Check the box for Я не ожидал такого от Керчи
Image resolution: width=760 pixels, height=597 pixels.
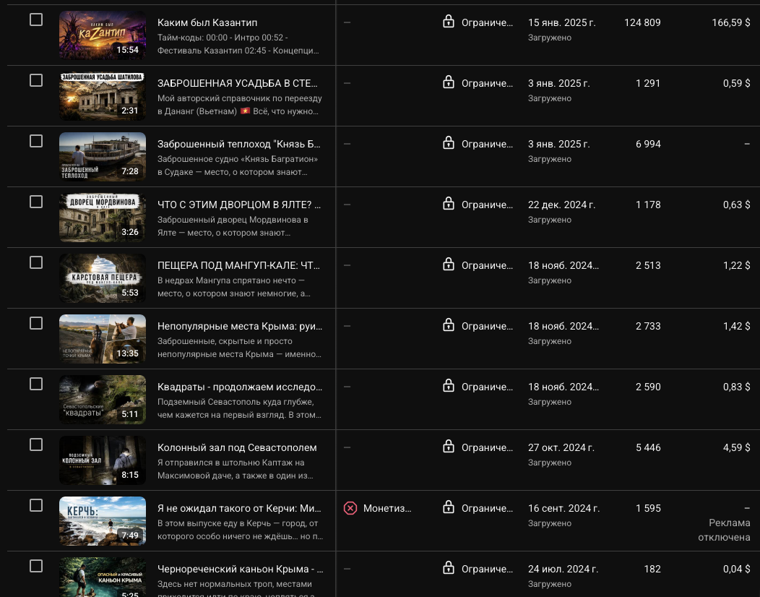[x=36, y=505]
